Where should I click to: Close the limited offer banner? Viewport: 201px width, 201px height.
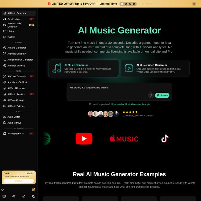pos(194,4)
